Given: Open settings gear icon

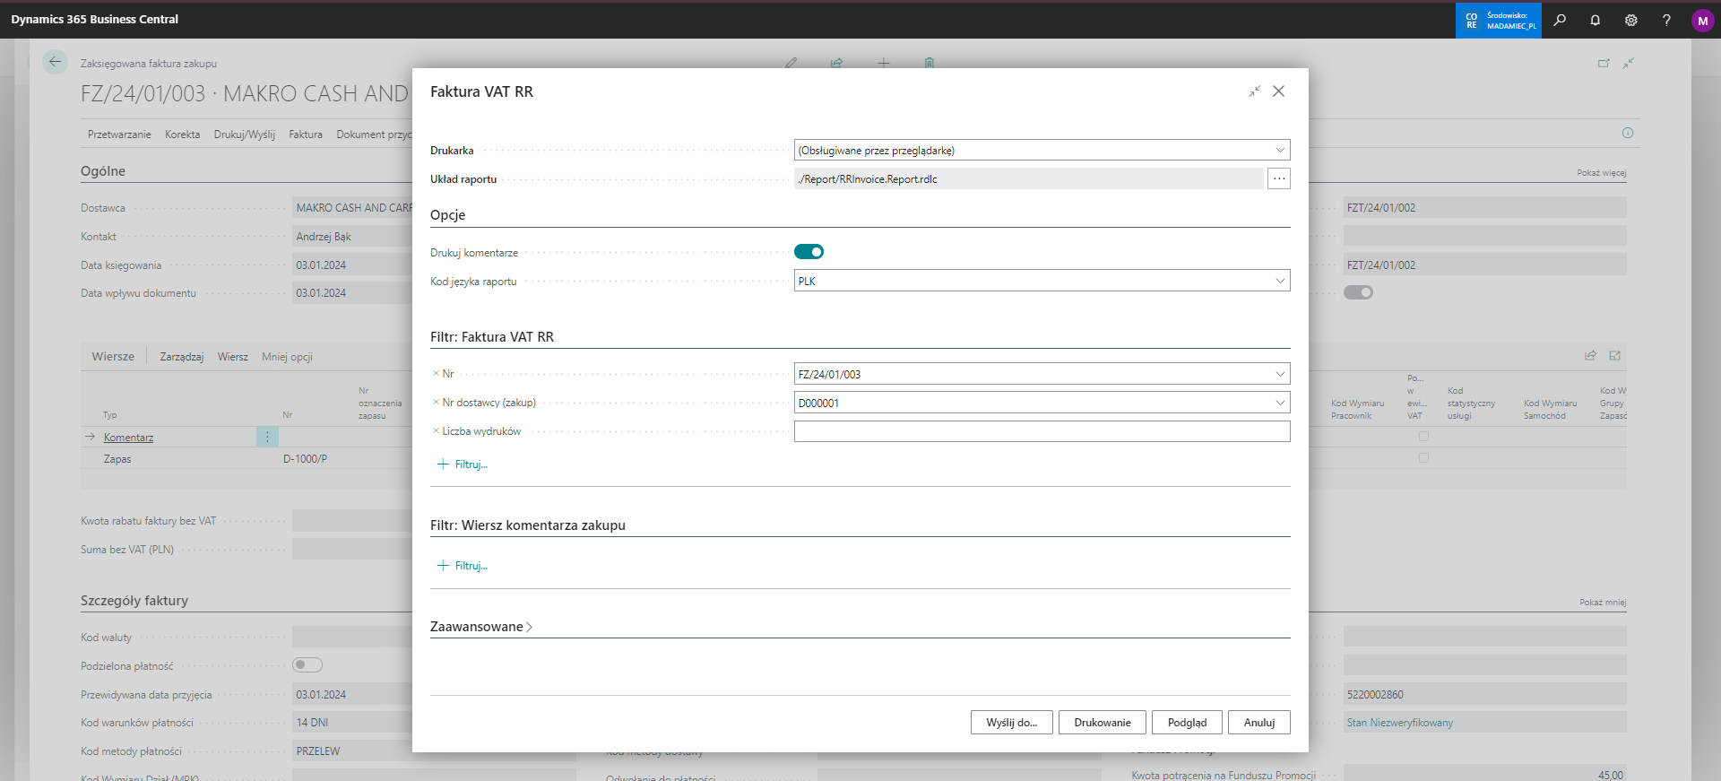Looking at the screenshot, I should (1631, 20).
